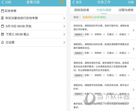Tap the 查看日程 page title
The width and height of the screenshot is (136, 111).
tap(33, 2)
